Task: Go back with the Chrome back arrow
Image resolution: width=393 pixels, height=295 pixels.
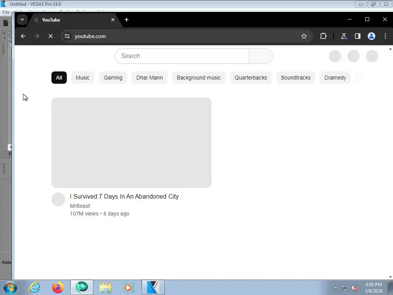Action: click(x=23, y=36)
